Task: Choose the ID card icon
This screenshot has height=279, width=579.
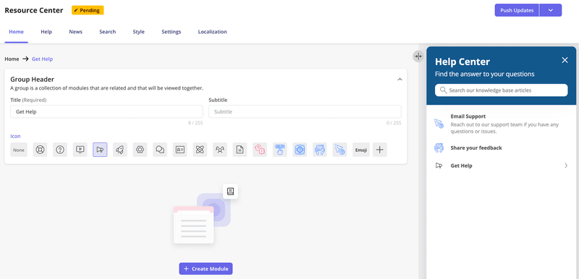Action: (x=179, y=150)
